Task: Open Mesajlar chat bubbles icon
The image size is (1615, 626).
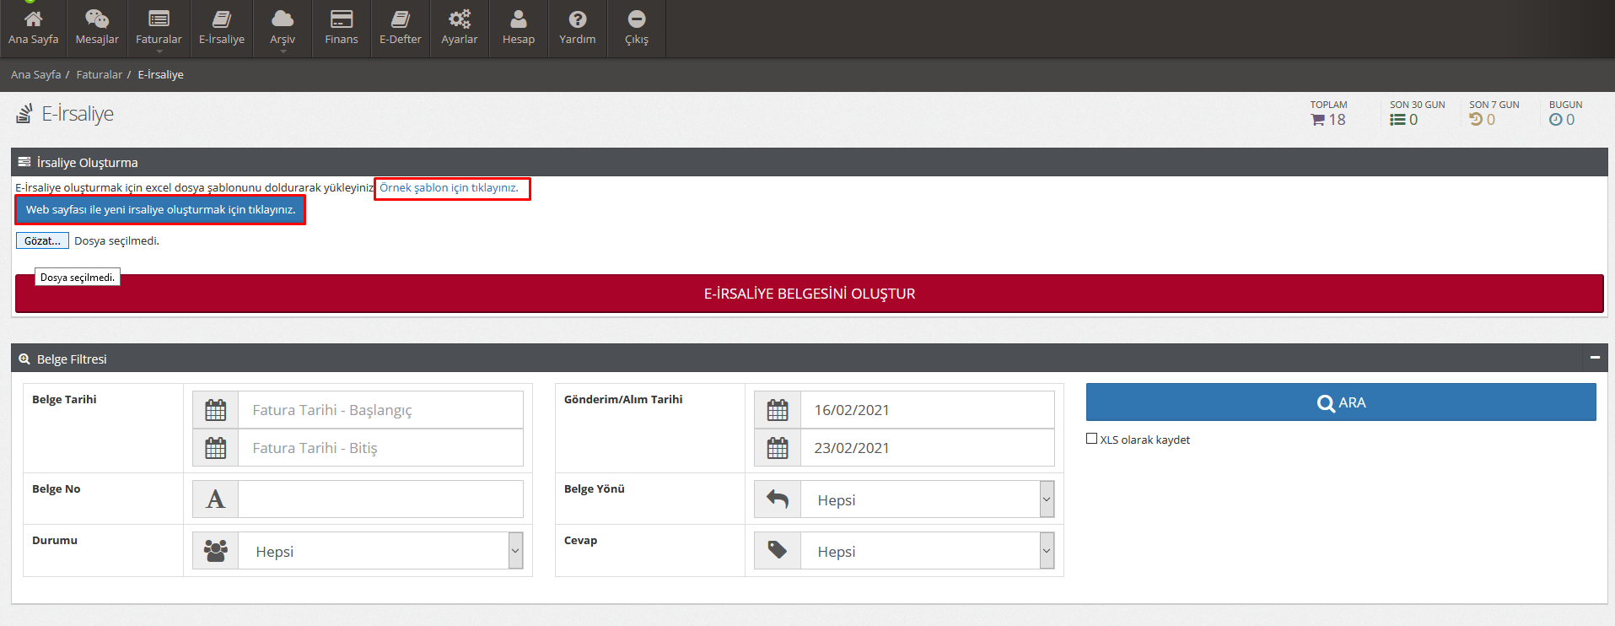Action: pyautogui.click(x=97, y=19)
